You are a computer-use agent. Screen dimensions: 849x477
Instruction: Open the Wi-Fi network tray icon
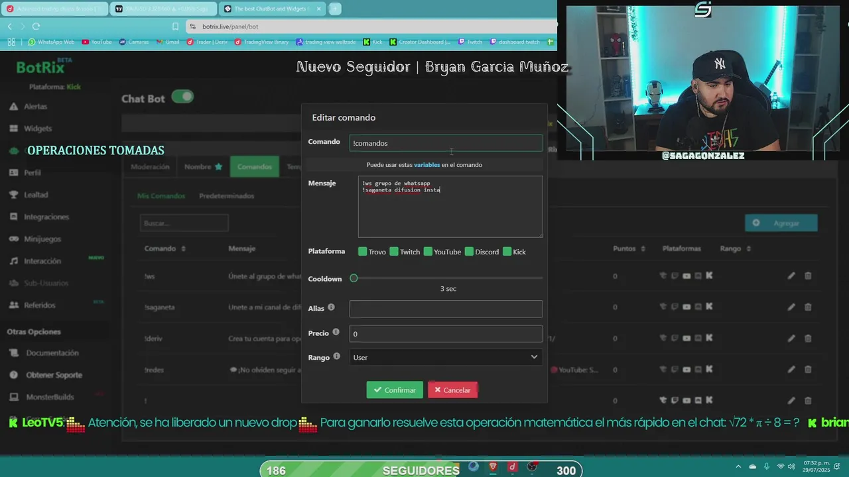click(x=781, y=466)
